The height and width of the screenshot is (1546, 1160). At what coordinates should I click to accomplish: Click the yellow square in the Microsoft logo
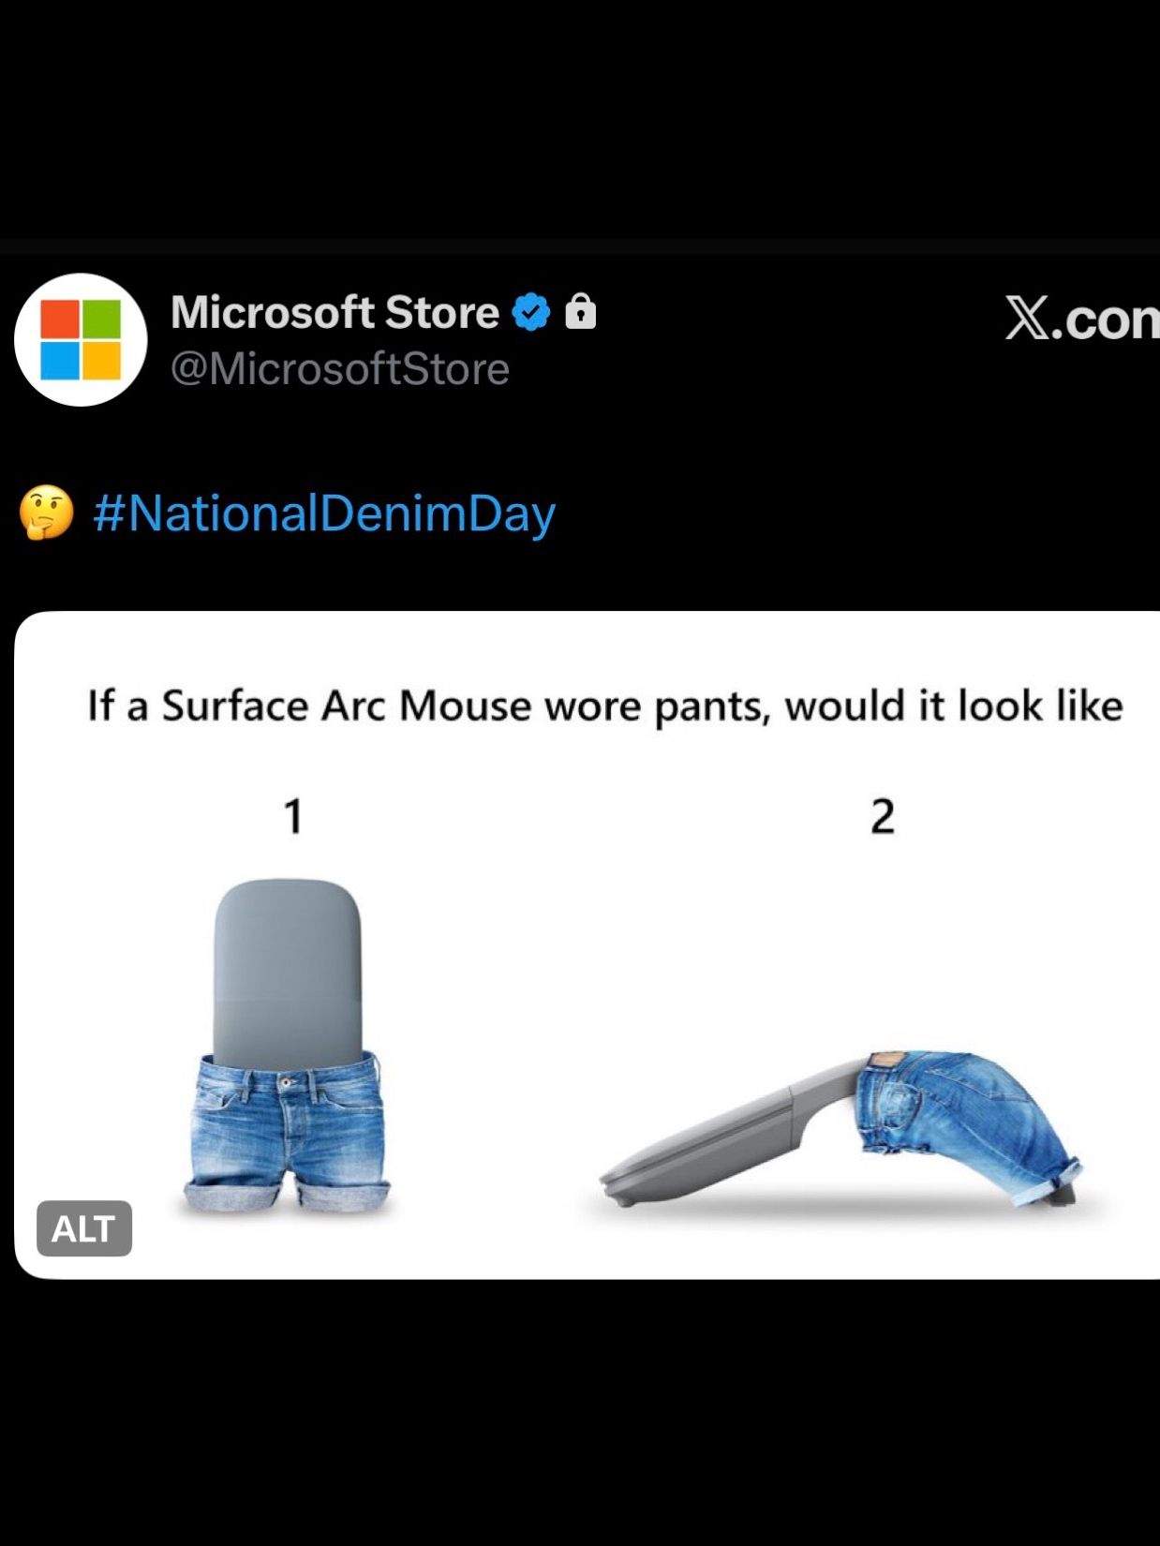tap(102, 361)
